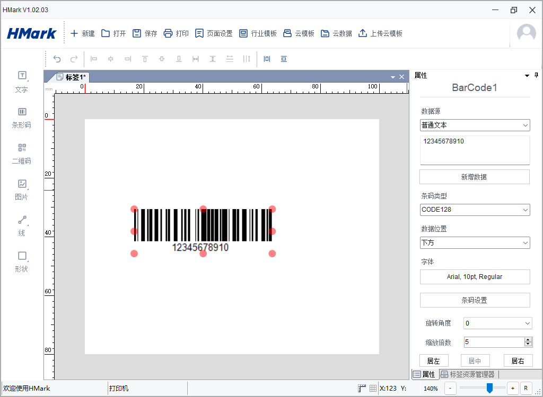Click the zoom slider handle
This screenshot has height=397, width=543.
[489, 388]
